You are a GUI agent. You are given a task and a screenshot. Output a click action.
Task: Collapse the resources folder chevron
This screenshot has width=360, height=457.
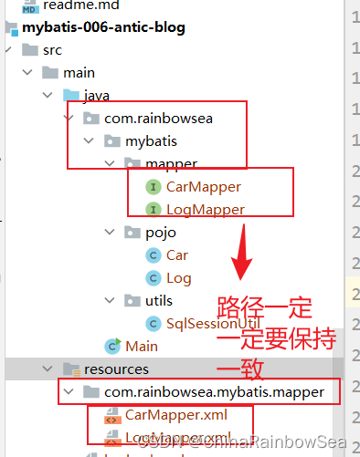pyautogui.click(x=48, y=369)
